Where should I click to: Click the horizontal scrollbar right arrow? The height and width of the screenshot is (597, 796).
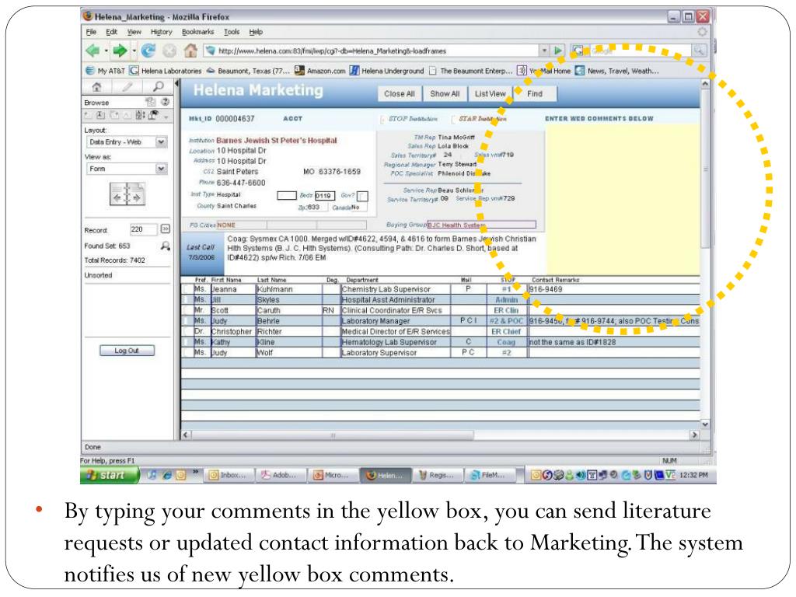point(695,435)
